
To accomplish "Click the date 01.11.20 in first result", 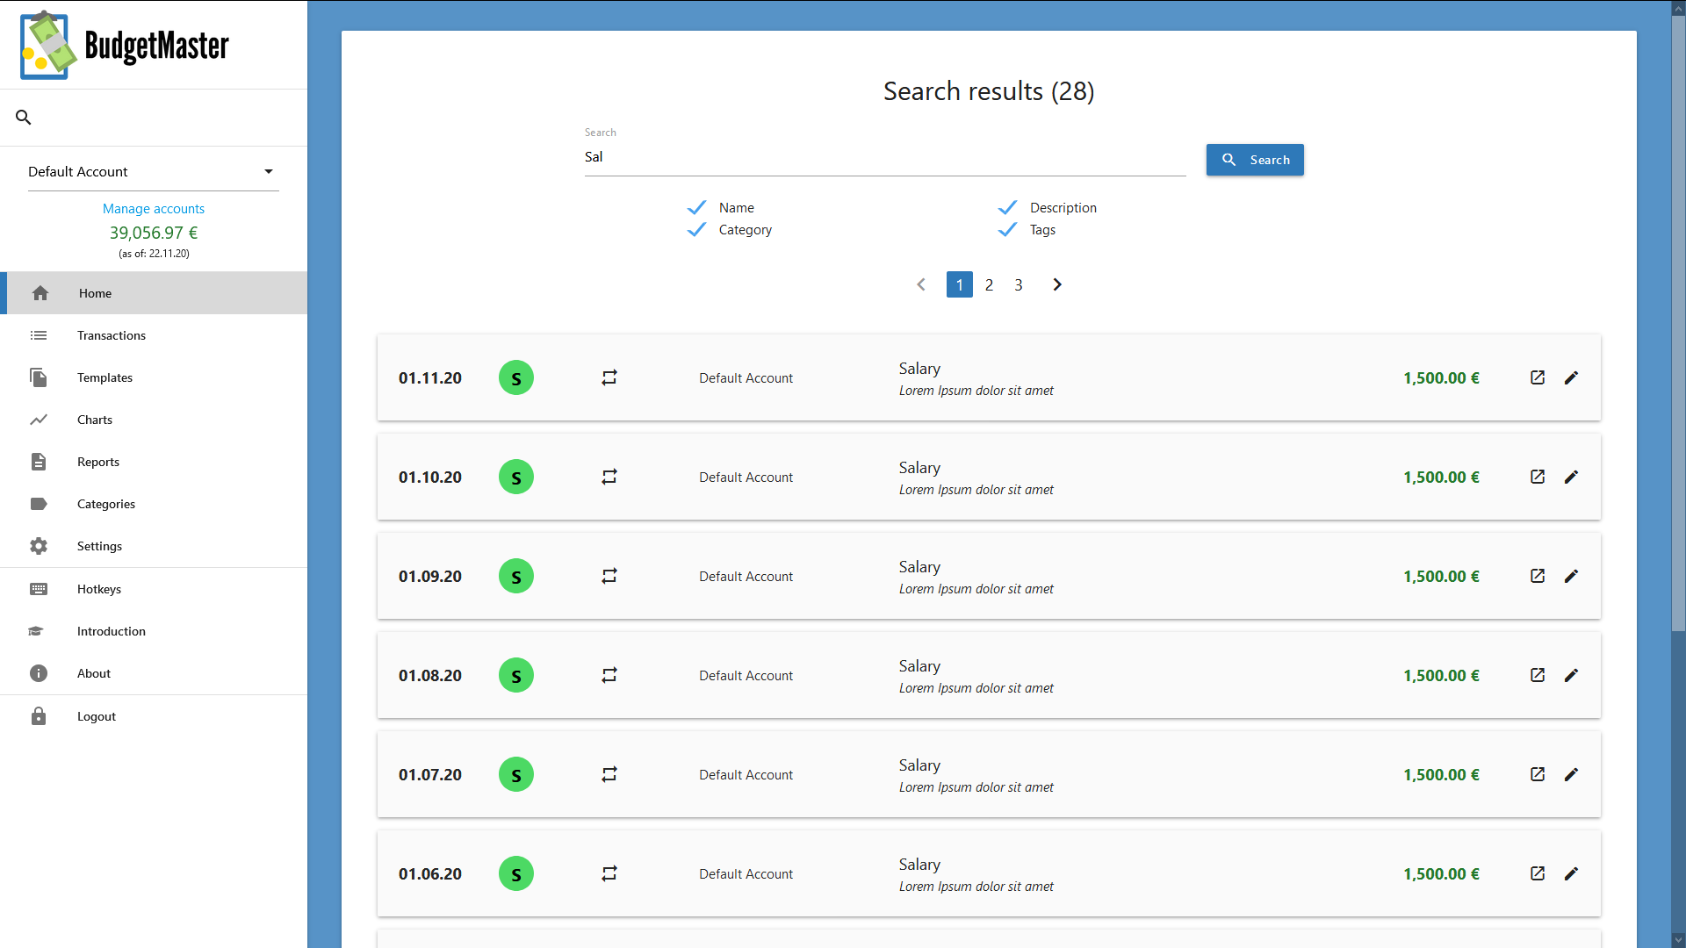I will [x=430, y=378].
